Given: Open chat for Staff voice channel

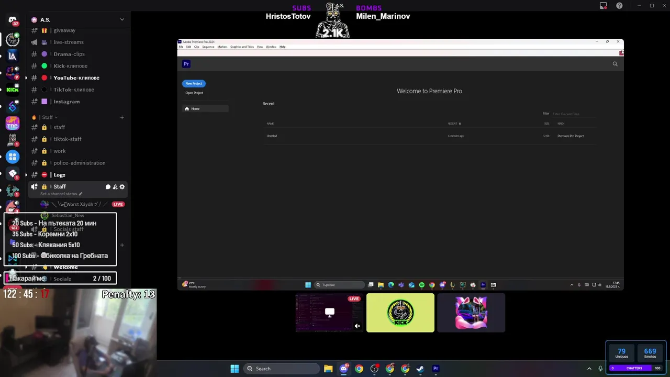Looking at the screenshot, I should [108, 187].
